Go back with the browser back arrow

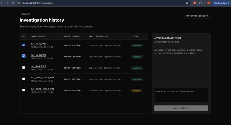click(x=2, y=3)
